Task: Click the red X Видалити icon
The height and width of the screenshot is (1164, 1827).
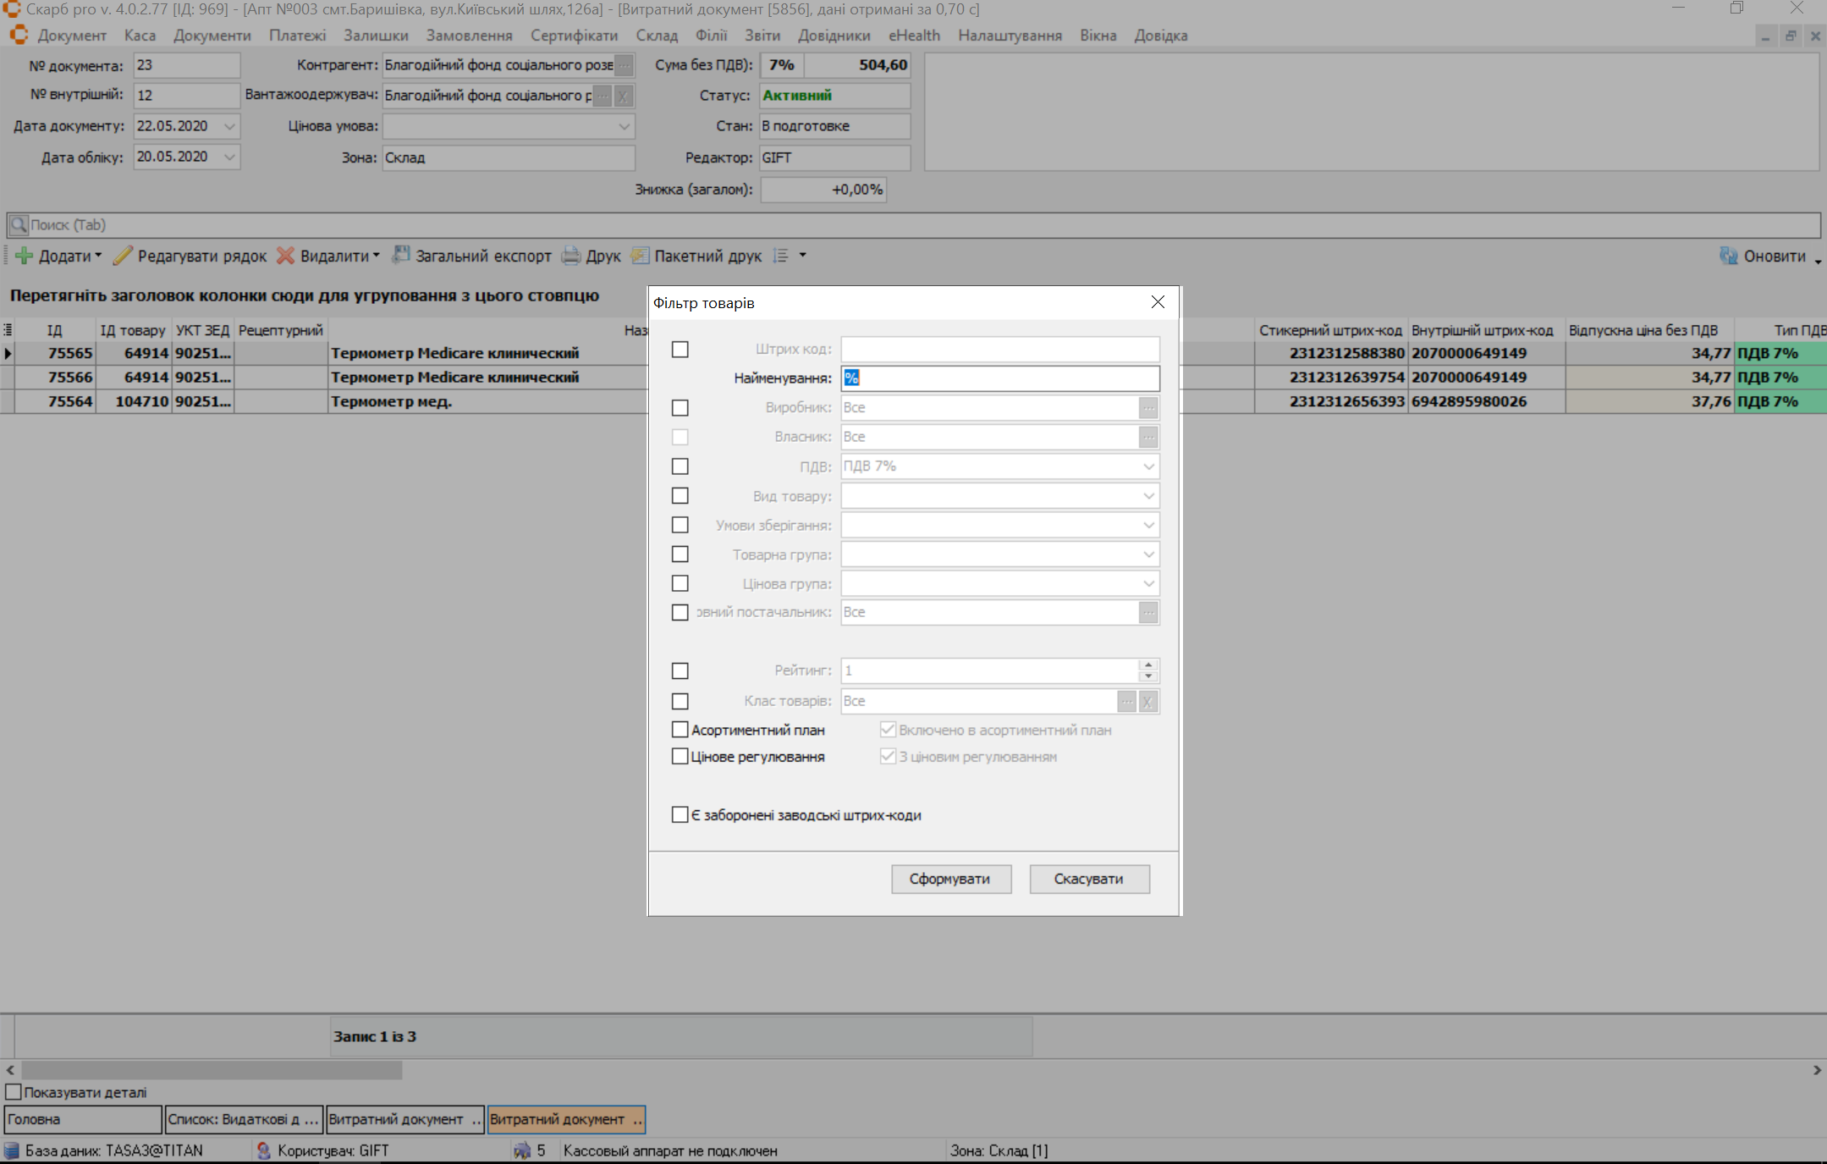Action: (286, 256)
